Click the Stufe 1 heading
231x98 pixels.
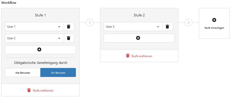40,15
